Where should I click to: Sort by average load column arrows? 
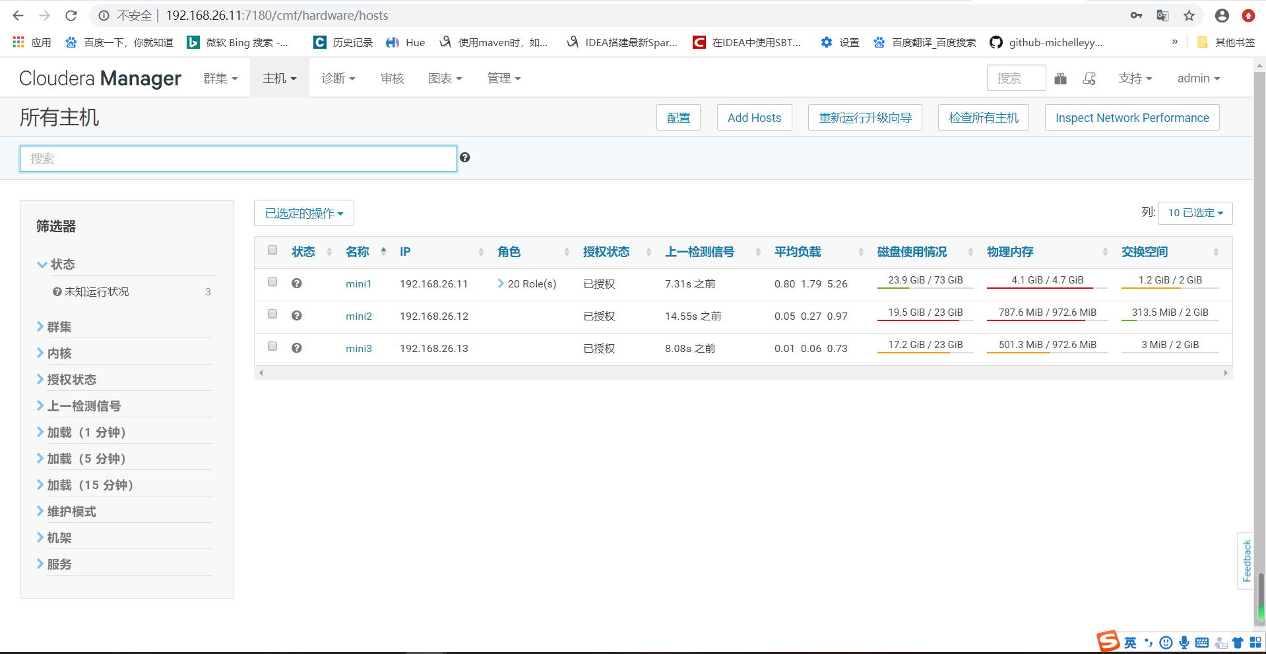861,252
